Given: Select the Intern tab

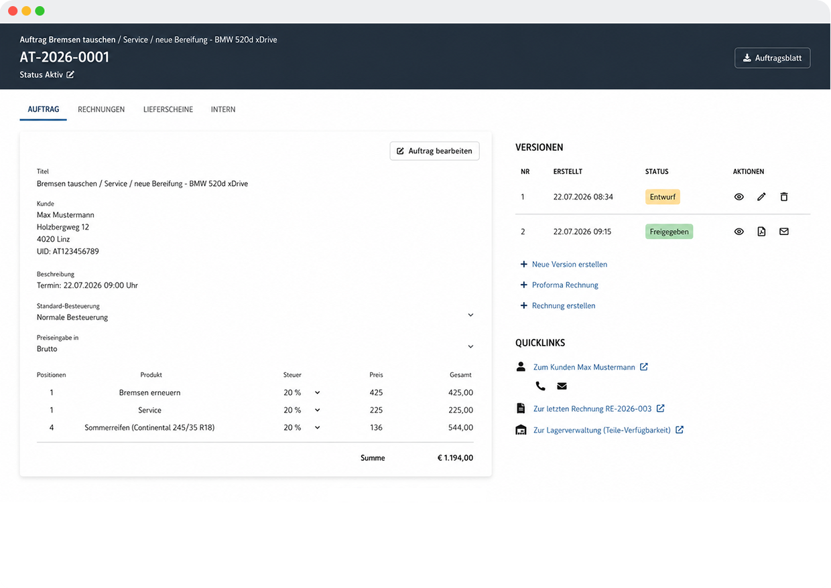Looking at the screenshot, I should (223, 109).
